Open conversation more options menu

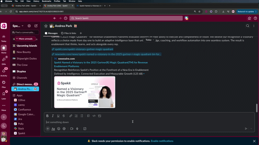tap(254, 26)
